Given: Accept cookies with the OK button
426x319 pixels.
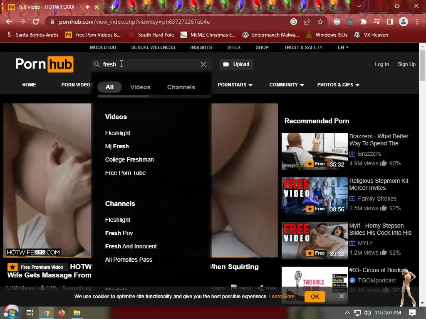Looking at the screenshot, I should tap(315, 297).
